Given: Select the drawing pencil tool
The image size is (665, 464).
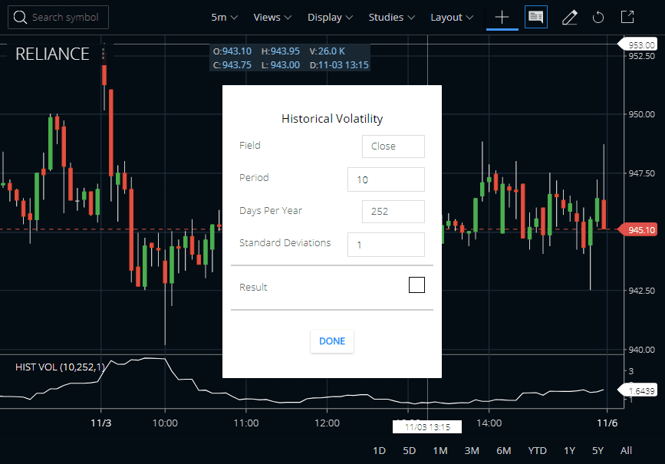Looking at the screenshot, I should [569, 17].
